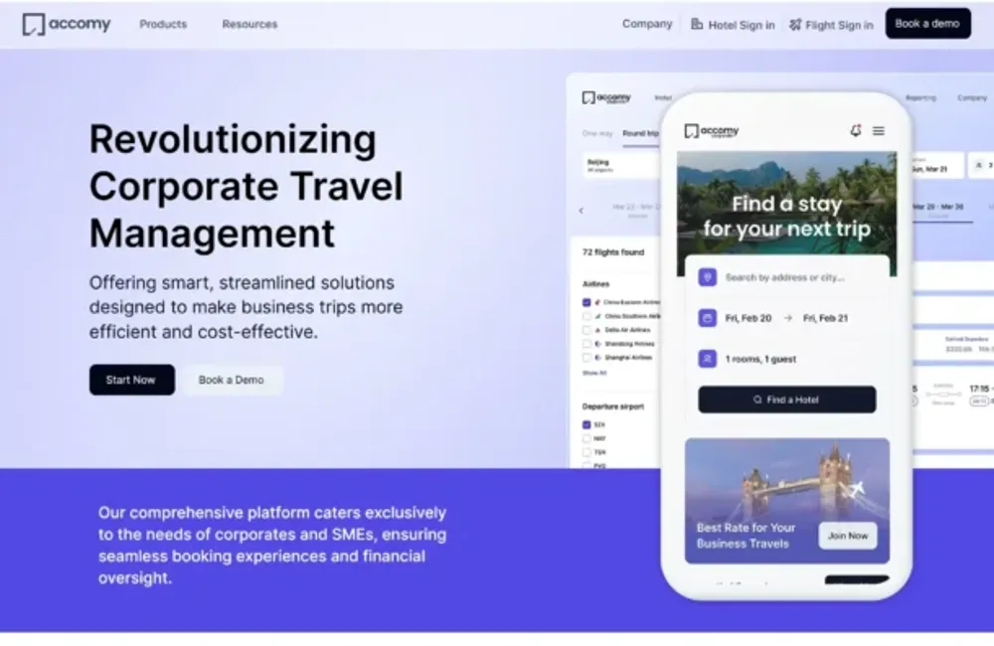Open the Reporting tab in the desktop mockup
Image resolution: width=994 pixels, height=646 pixels.
click(x=920, y=97)
